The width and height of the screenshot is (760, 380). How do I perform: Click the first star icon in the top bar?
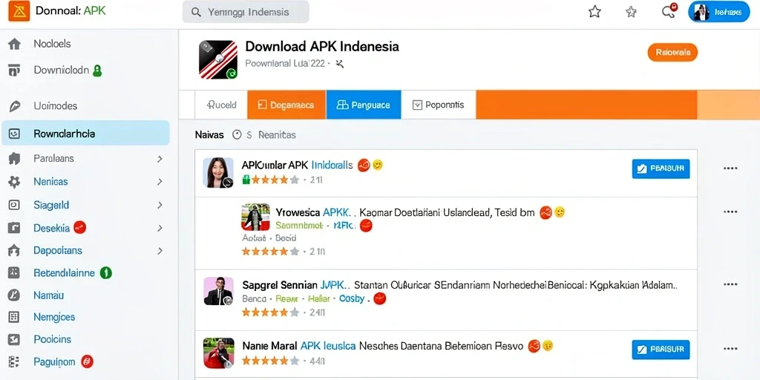tap(594, 12)
